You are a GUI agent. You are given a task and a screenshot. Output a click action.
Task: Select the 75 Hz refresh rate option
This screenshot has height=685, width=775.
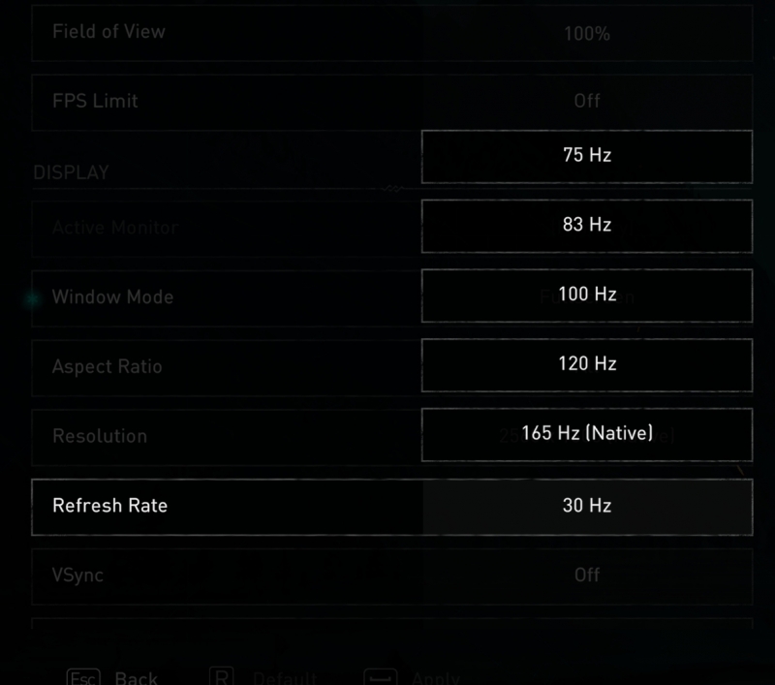(587, 155)
